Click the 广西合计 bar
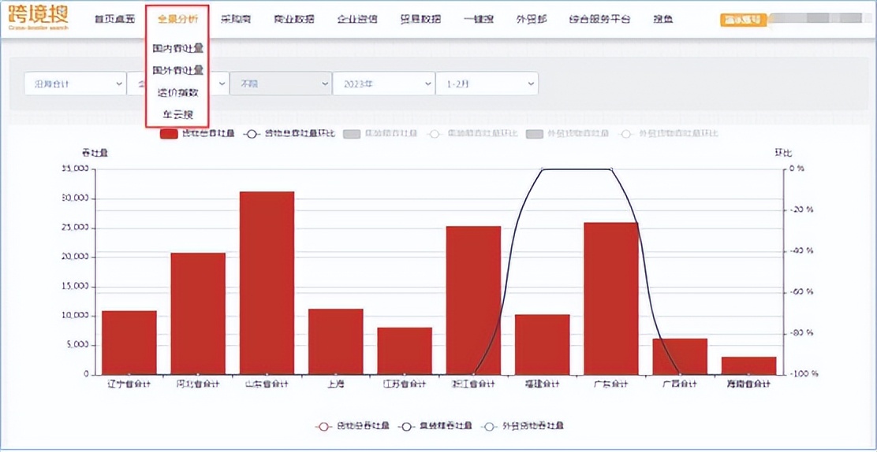The image size is (877, 452). [680, 357]
